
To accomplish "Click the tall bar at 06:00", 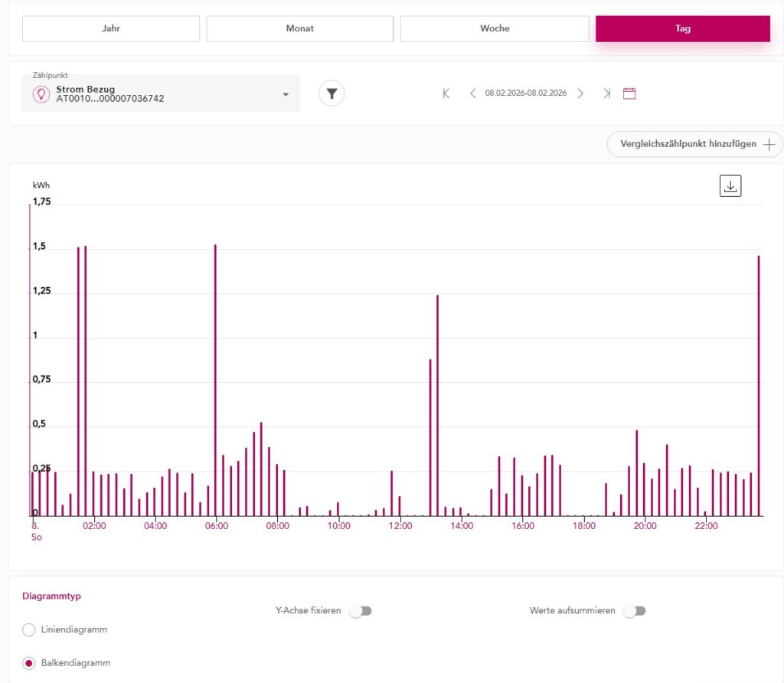I will coord(215,383).
